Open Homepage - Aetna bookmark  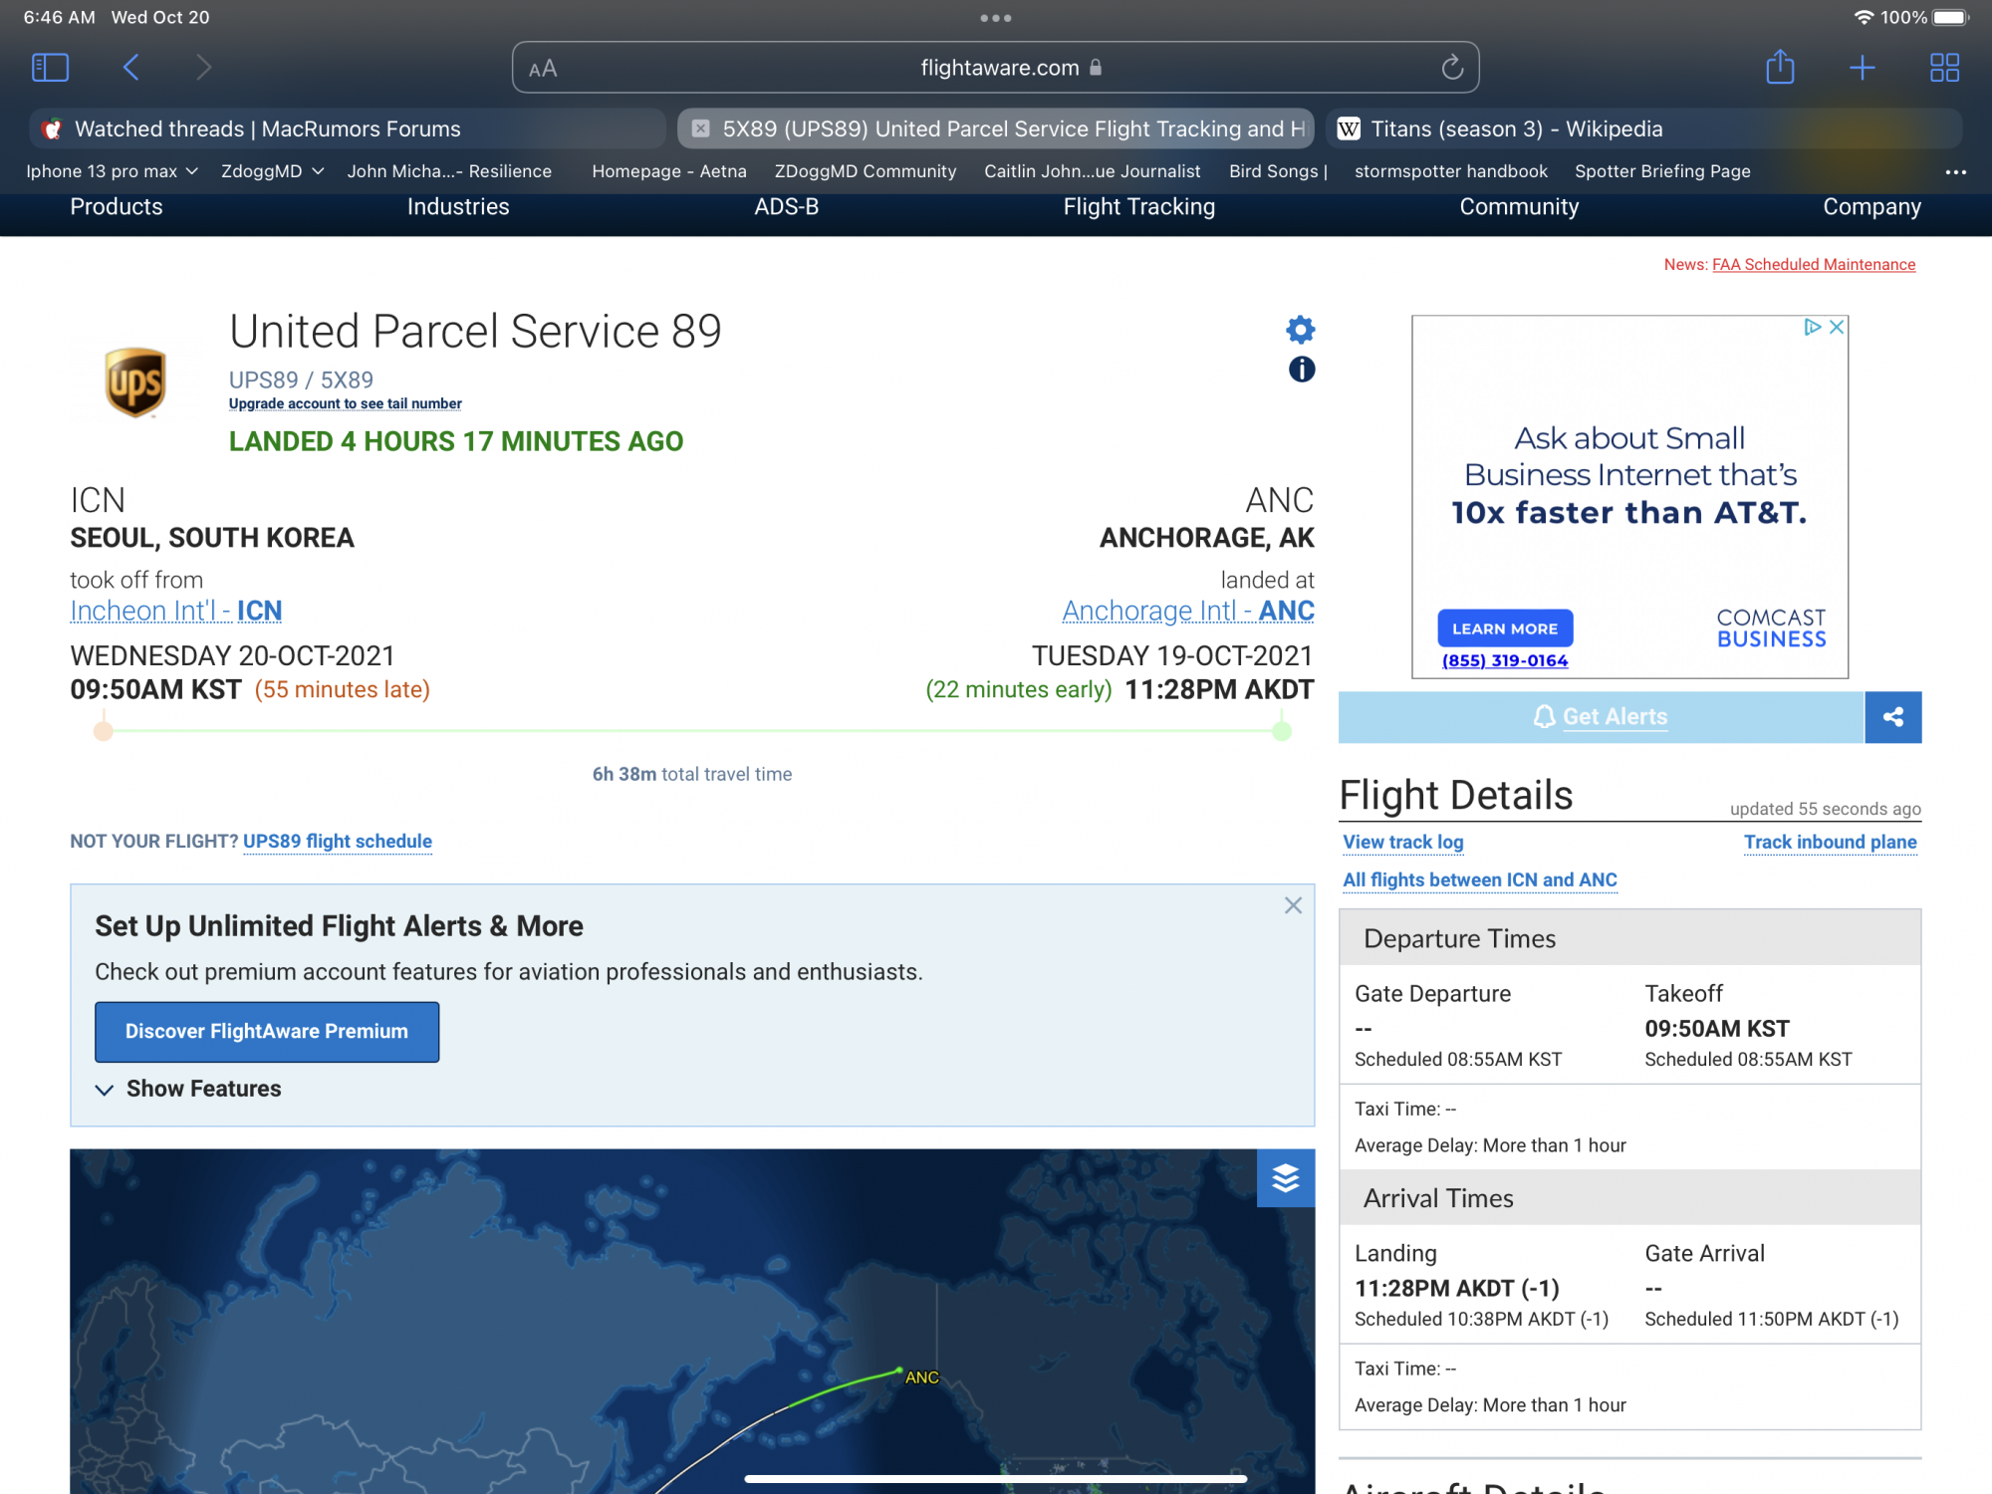point(669,171)
